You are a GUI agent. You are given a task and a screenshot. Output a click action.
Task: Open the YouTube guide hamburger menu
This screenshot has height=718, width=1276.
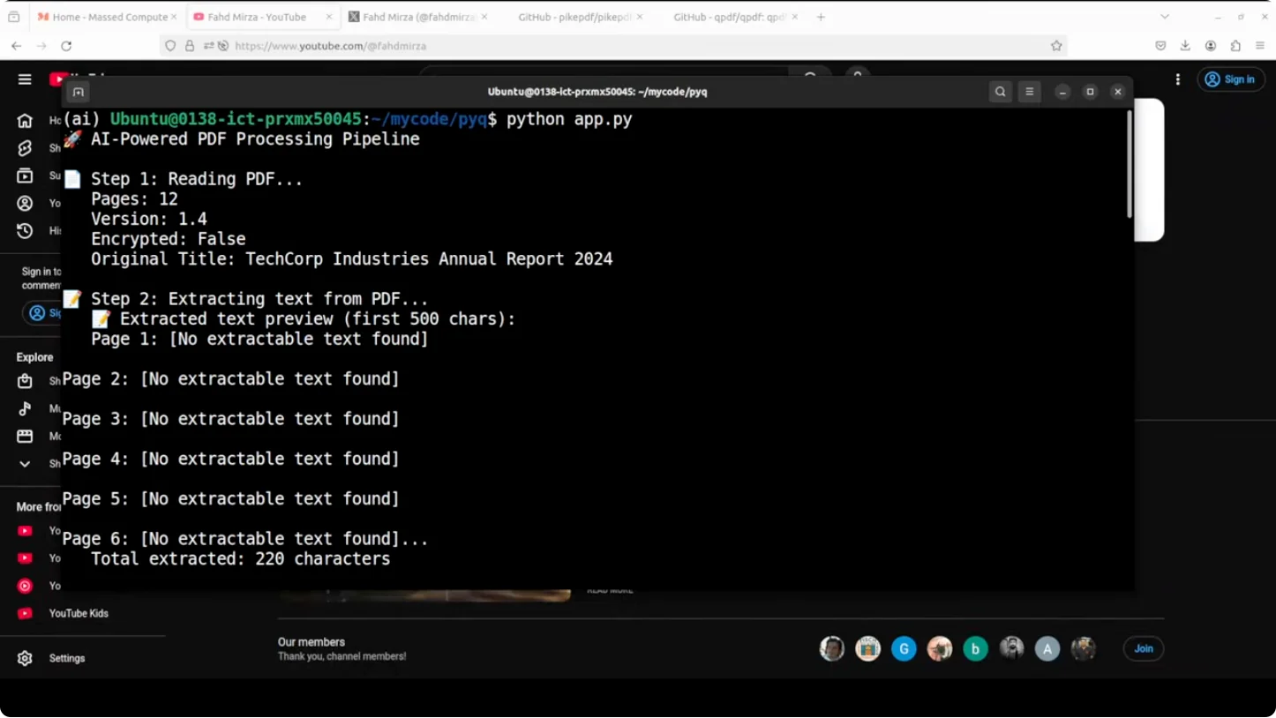click(x=25, y=79)
